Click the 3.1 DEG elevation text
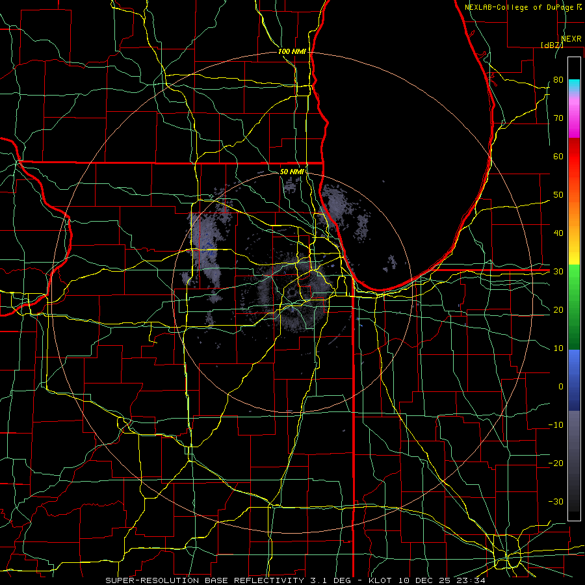Viewport: 585px width, 585px height. pos(331,580)
